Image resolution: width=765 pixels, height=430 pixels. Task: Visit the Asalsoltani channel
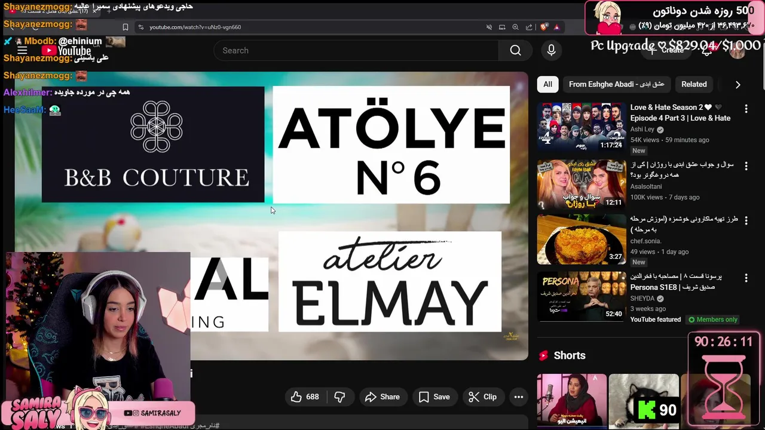pos(647,186)
